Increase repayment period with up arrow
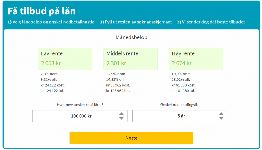This screenshot has height=150, width=262. 221,114
